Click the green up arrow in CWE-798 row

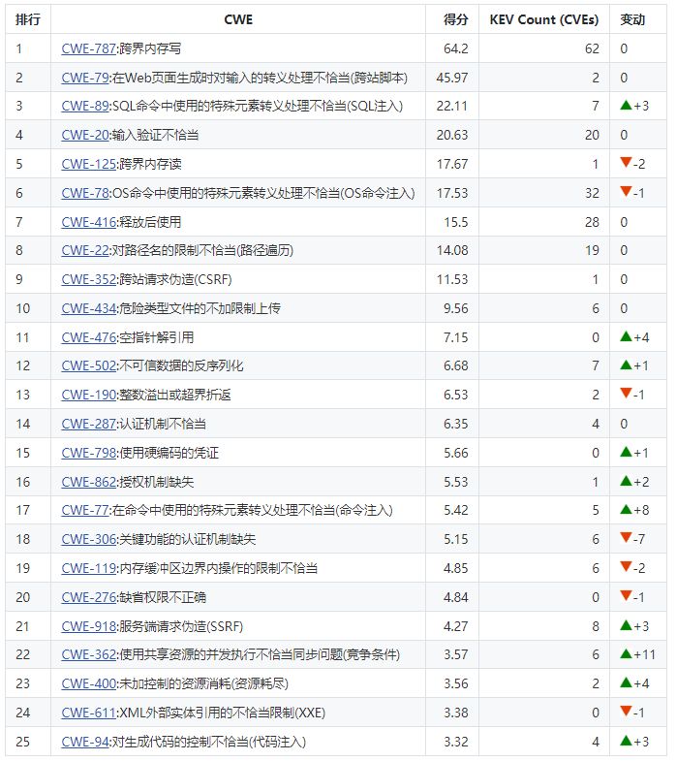(x=626, y=452)
